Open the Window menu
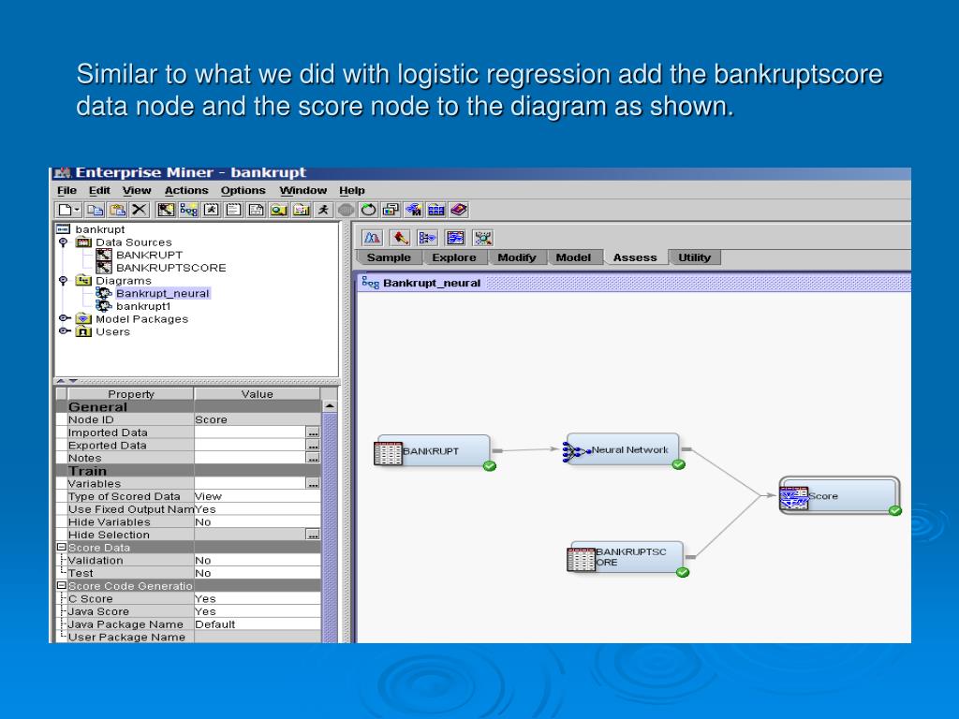This screenshot has height=719, width=959. click(302, 190)
